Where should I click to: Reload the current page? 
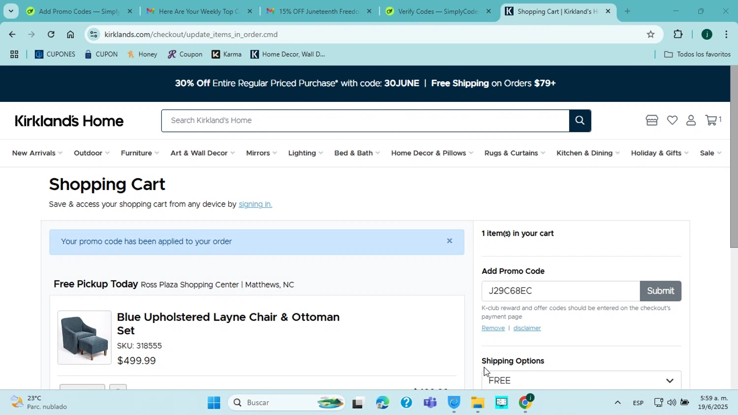click(51, 34)
